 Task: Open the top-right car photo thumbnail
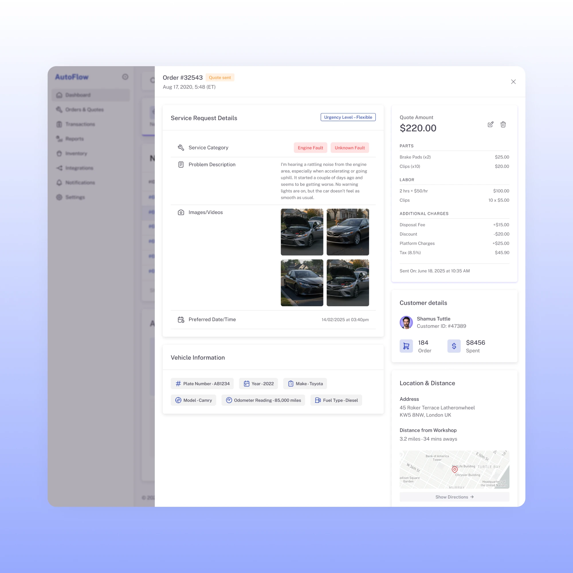pyautogui.click(x=348, y=232)
